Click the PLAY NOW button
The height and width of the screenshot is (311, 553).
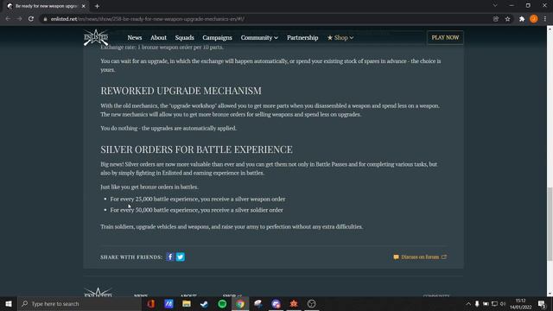[x=445, y=37]
